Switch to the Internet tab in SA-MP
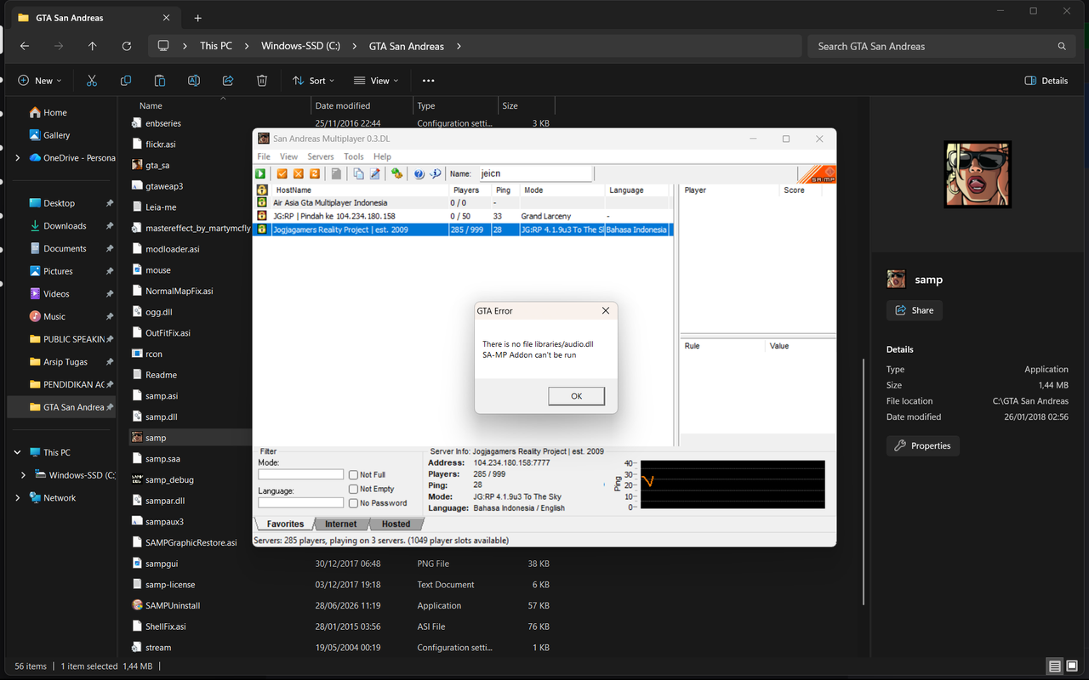This screenshot has width=1089, height=680. pyautogui.click(x=341, y=524)
